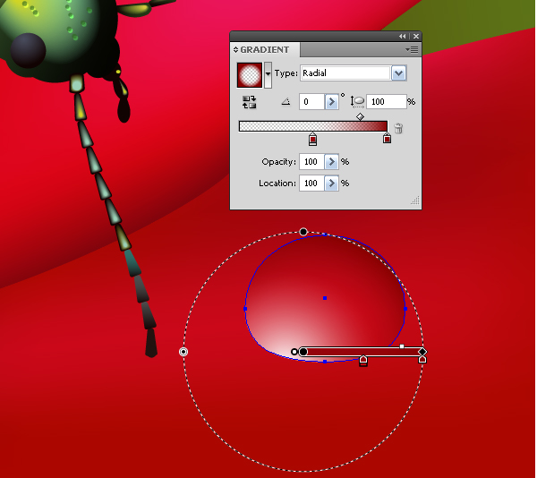The width and height of the screenshot is (537, 478).
Task: Open the Type dropdown showing Radial
Action: click(x=398, y=73)
